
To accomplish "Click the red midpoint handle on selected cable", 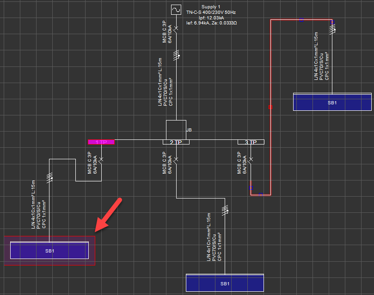I will point(271,107).
